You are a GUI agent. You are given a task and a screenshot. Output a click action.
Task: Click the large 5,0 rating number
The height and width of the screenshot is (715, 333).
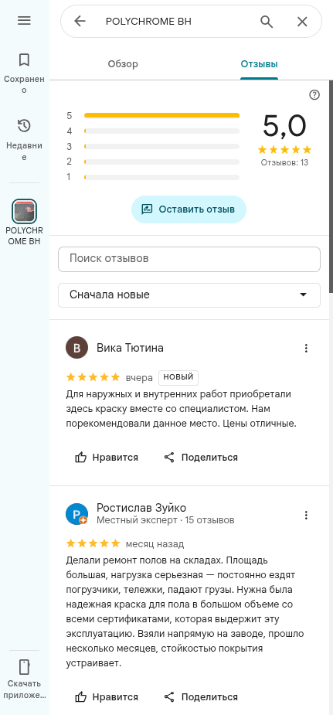[284, 126]
